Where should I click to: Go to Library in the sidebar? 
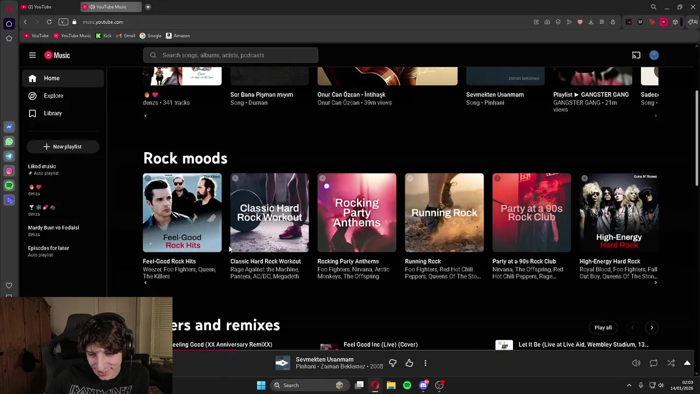point(63,113)
